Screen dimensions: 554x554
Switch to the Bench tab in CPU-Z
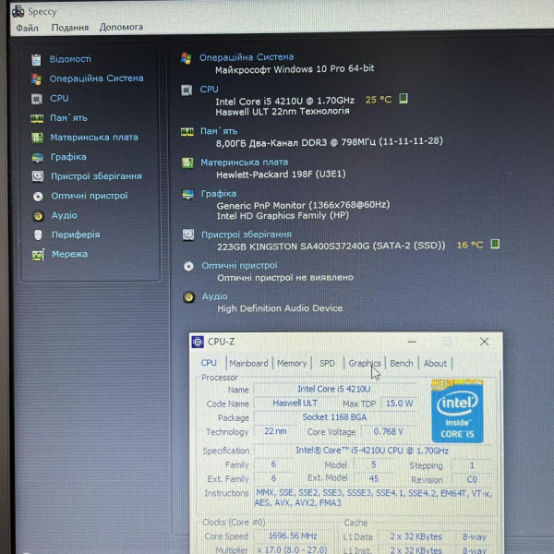(402, 363)
